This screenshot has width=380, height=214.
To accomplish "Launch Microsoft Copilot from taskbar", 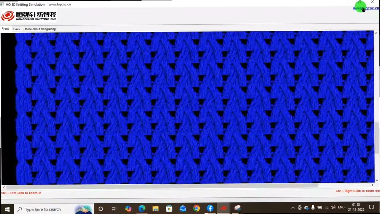I will click(128, 209).
